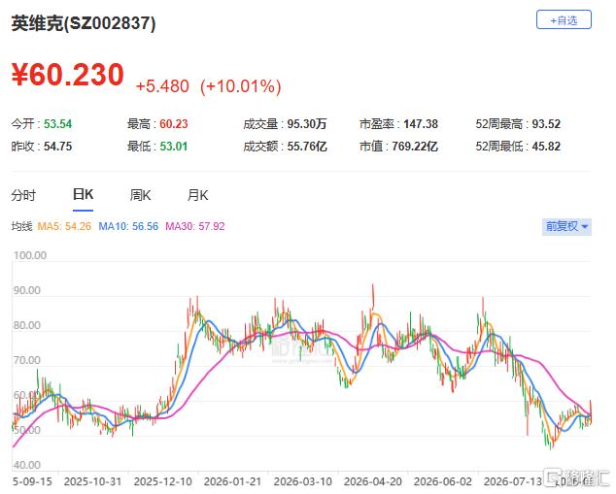
Task: Click the 均线 moving-average label
Action: [21, 226]
